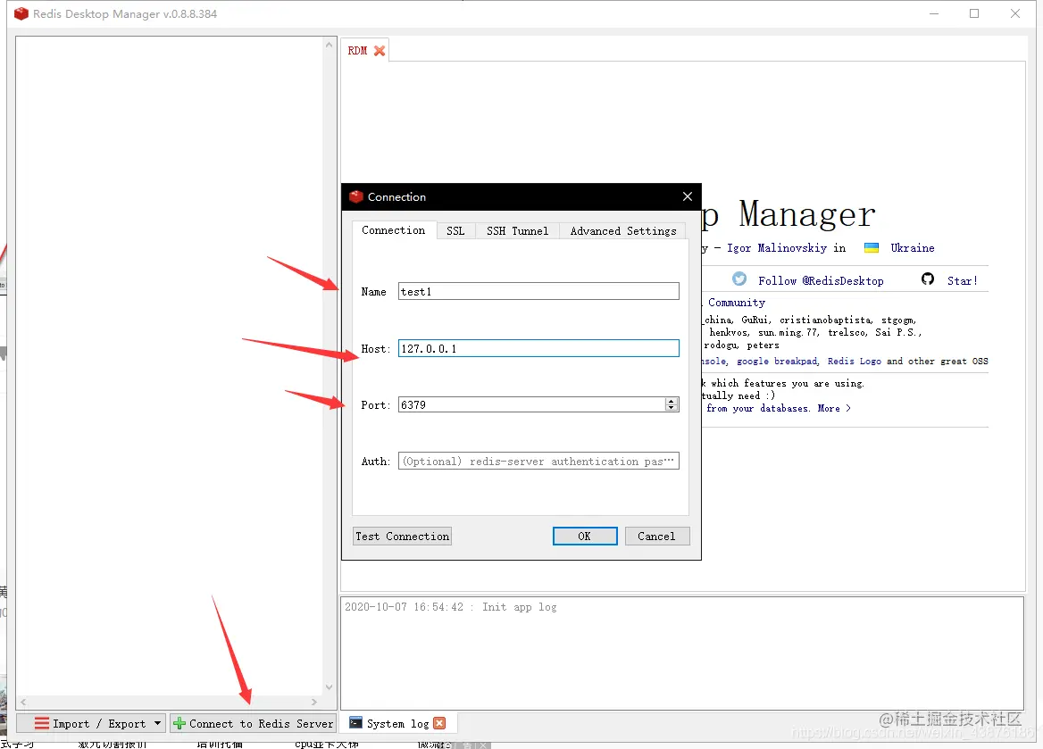
Task: Focus the Host field with 127.0.0.1
Action: (x=538, y=348)
